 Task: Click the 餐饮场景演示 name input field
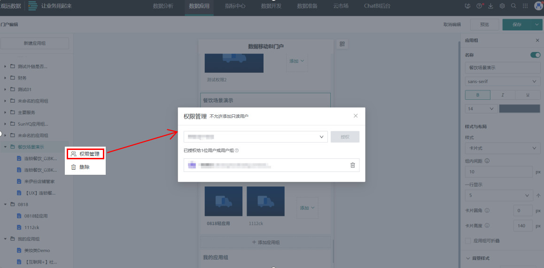[502, 68]
